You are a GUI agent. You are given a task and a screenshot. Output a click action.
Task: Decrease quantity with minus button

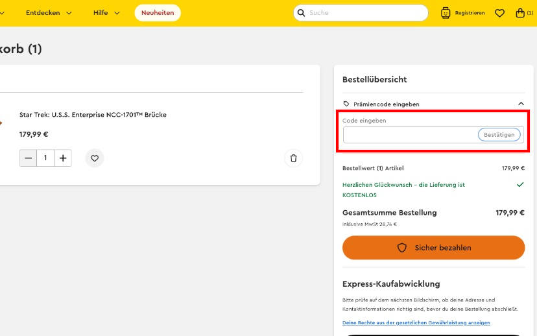[x=28, y=158]
